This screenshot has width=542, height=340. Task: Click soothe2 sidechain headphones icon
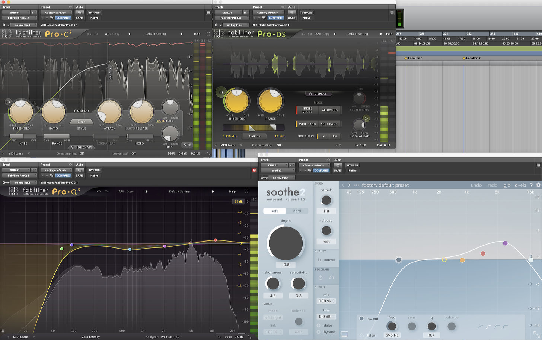[331, 278]
